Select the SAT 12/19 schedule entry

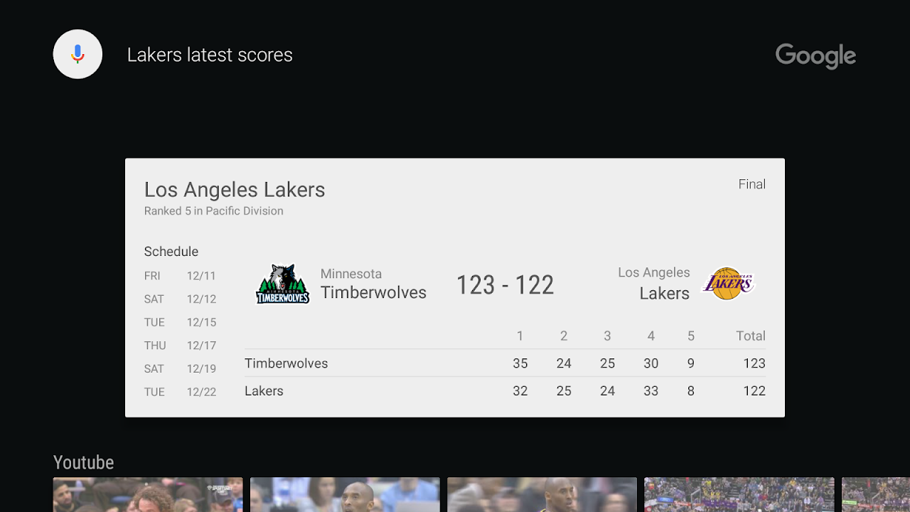[x=179, y=368]
